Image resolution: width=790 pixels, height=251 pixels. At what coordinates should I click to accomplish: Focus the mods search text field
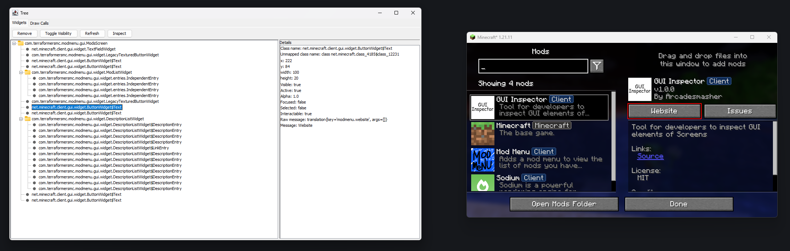(x=533, y=66)
